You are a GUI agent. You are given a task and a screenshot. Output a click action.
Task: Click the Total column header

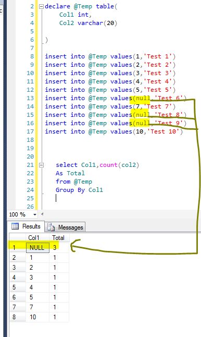59,238
